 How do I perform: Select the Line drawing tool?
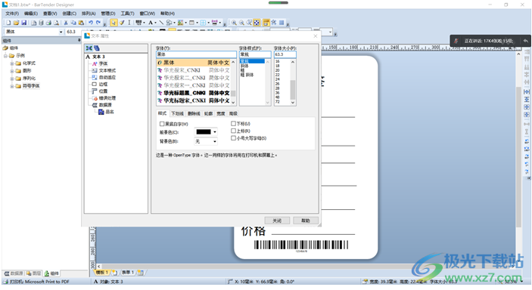pyautogui.click(x=161, y=23)
